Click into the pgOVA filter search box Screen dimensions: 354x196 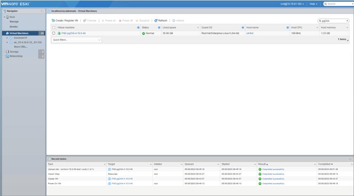333,21
